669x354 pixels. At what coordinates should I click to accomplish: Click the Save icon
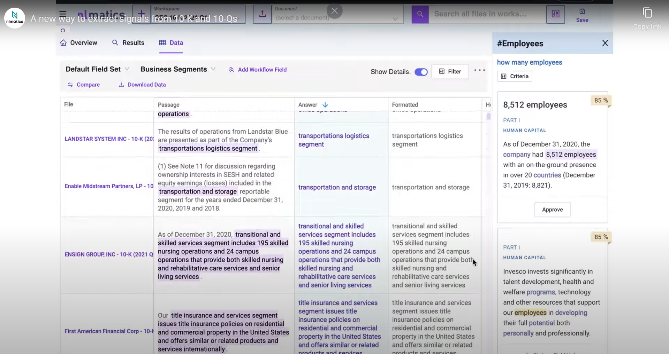click(582, 15)
